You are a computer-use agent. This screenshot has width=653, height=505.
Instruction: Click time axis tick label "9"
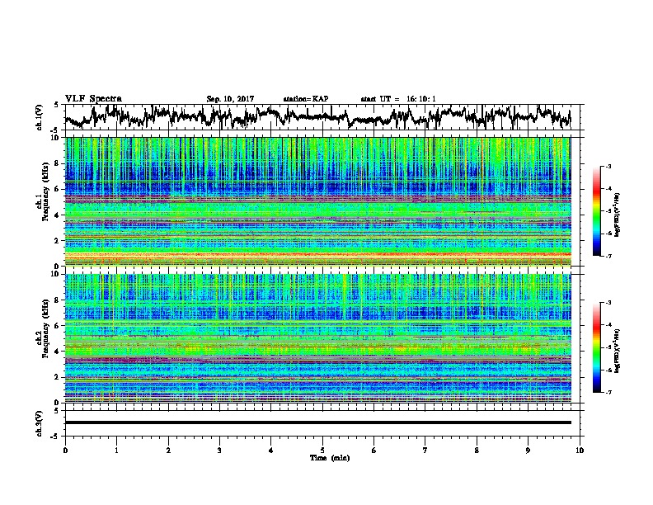[x=528, y=451]
